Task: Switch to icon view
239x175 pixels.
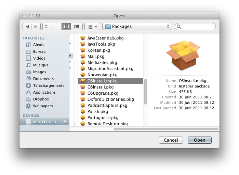Action: tap(48, 27)
